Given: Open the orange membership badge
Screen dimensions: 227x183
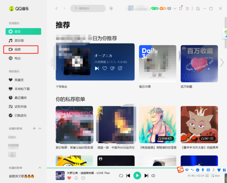Looking at the screenshot, I should [x=163, y=9].
